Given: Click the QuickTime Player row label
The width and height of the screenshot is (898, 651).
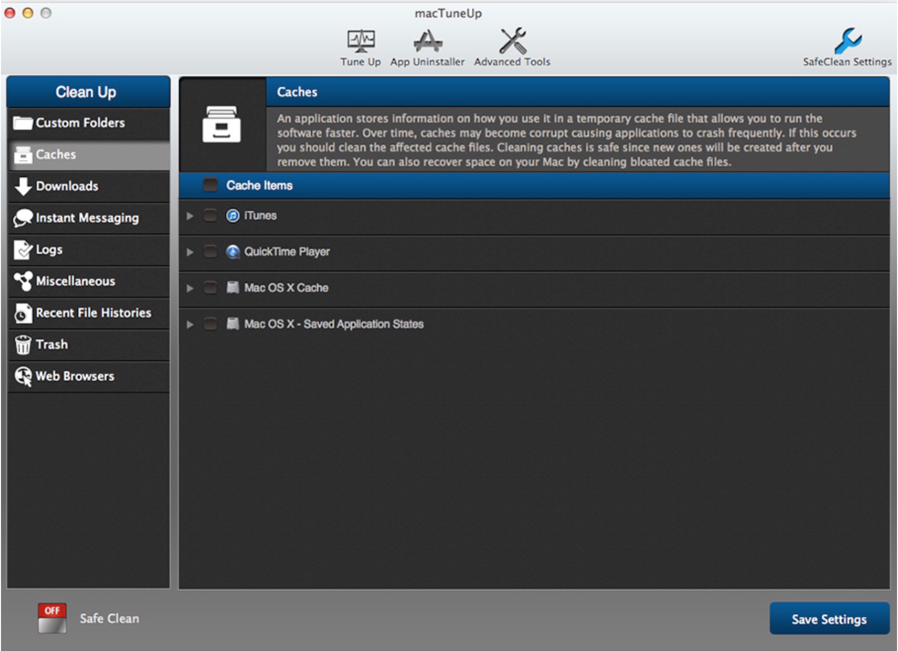Looking at the screenshot, I should (x=287, y=252).
